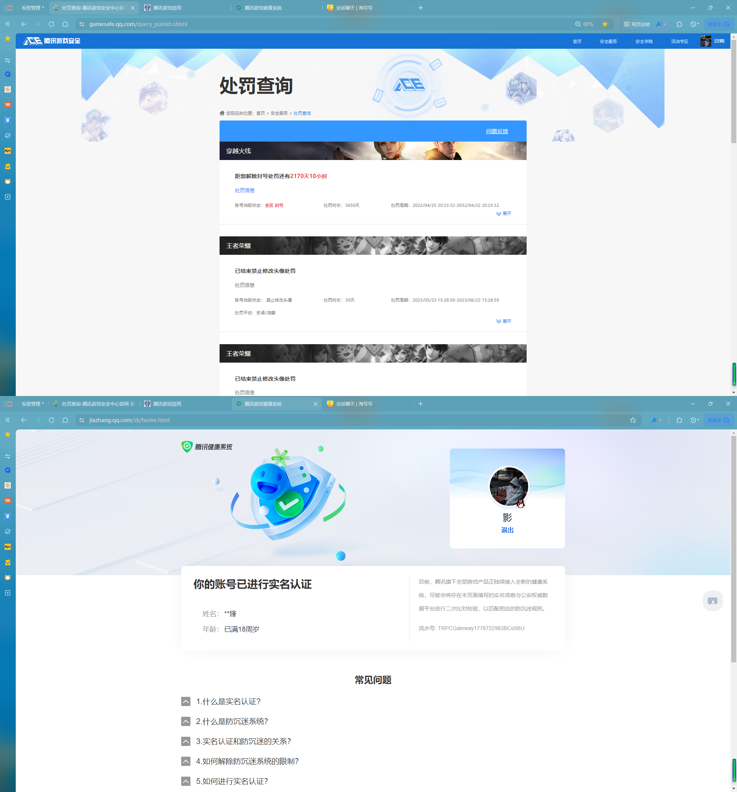Expand 展开 under 穿越火线 punishment
The height and width of the screenshot is (792, 737).
point(504,213)
